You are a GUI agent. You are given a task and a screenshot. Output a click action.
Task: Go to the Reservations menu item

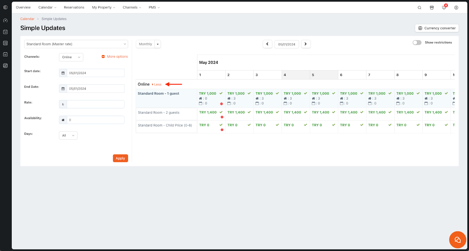coord(74,7)
